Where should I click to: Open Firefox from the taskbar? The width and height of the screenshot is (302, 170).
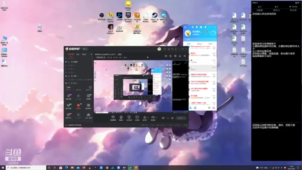click(x=84, y=168)
